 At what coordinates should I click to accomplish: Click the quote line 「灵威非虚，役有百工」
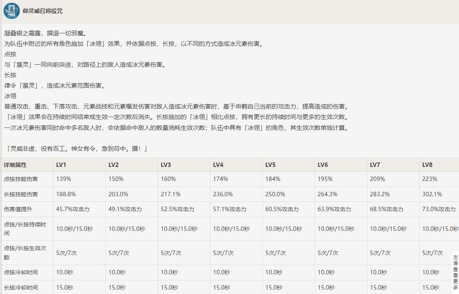(x=76, y=149)
